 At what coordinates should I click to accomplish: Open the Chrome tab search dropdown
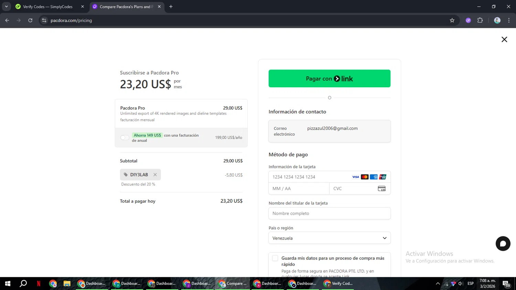point(6,7)
